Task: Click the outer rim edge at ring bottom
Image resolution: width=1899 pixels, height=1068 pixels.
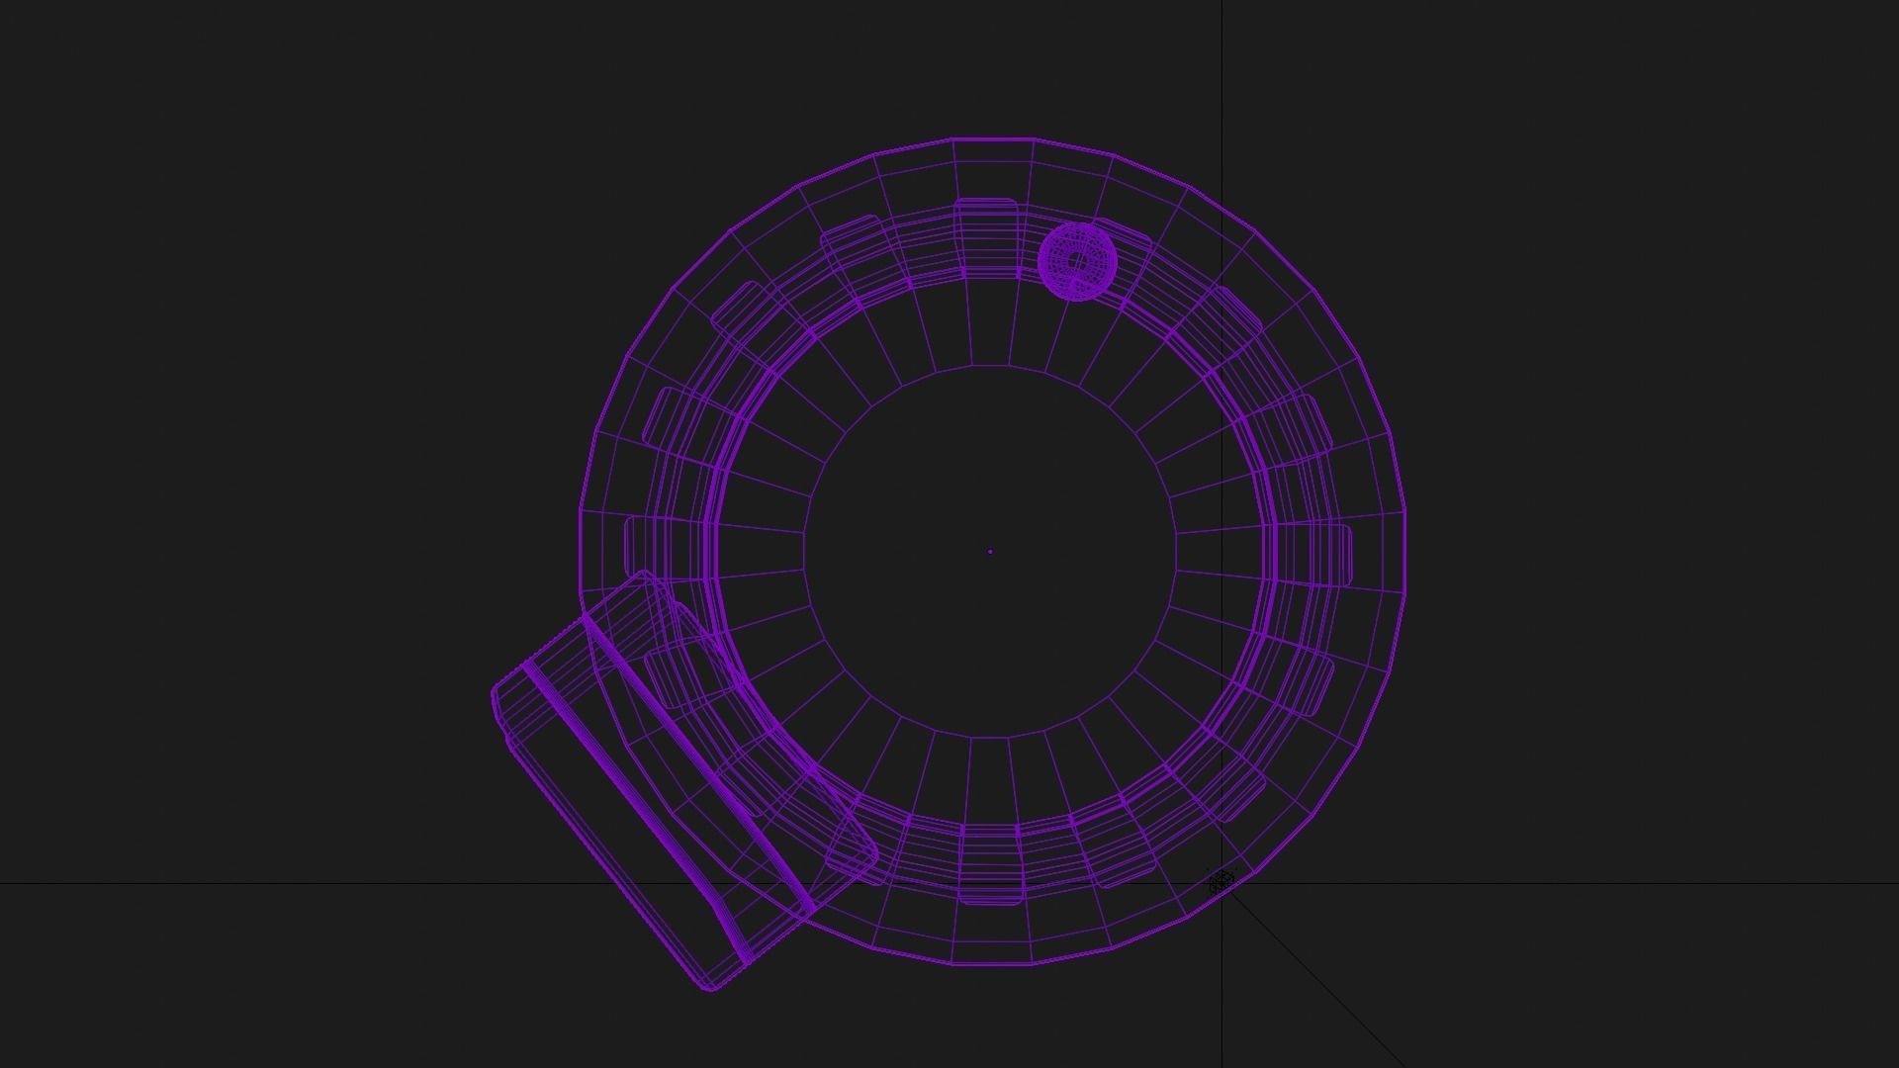Action: pos(992,965)
